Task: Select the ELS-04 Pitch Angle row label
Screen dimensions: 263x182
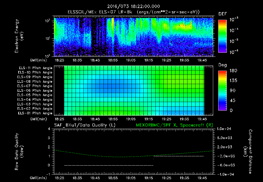Action: pyautogui.click(x=35, y=99)
